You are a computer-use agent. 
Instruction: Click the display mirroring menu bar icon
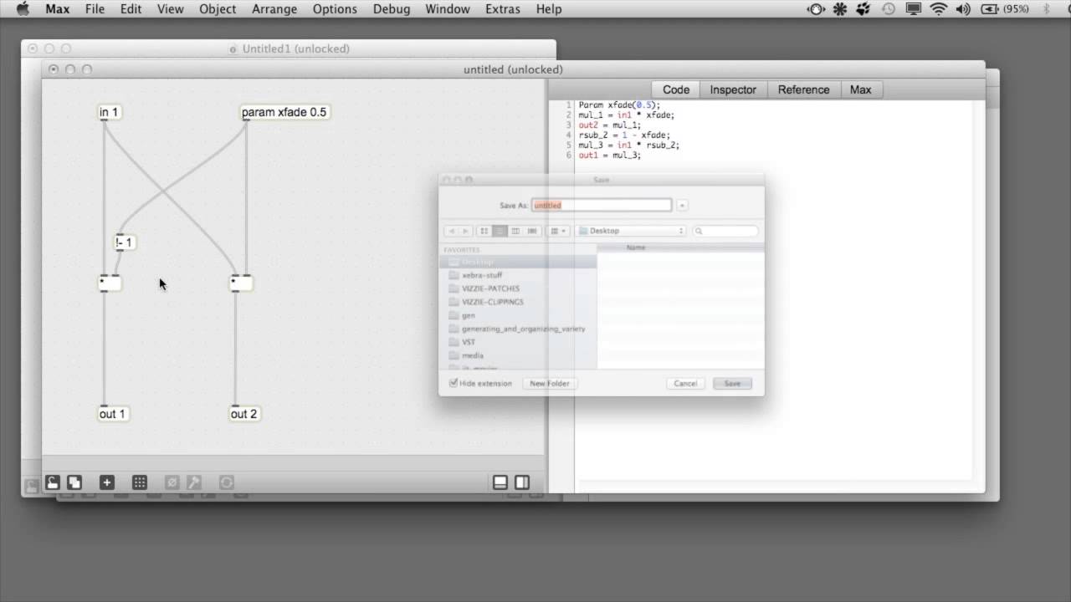pyautogui.click(x=914, y=9)
